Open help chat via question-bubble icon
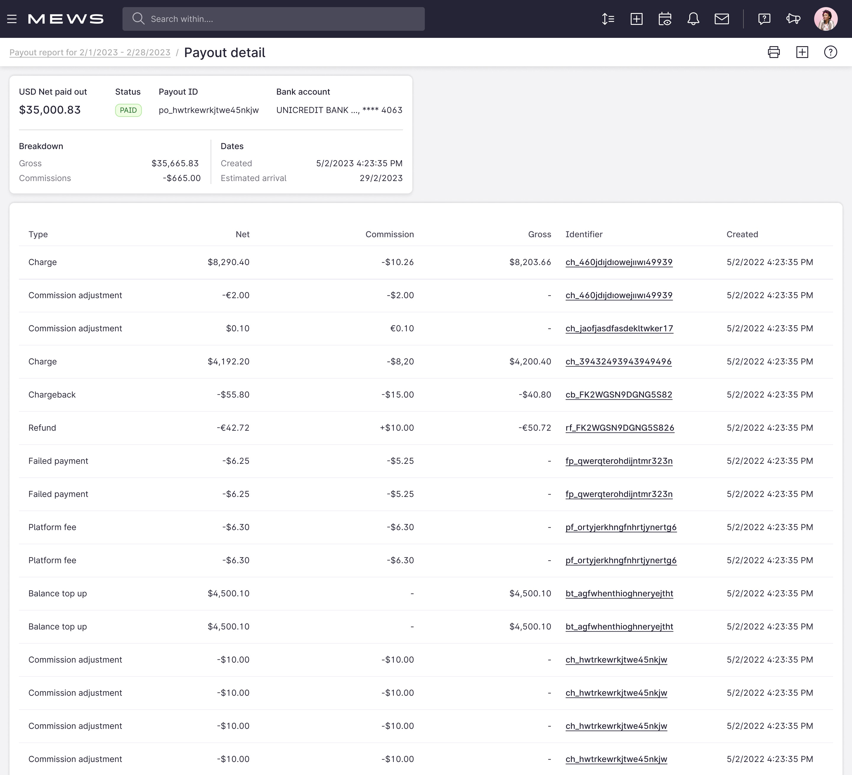Image resolution: width=852 pixels, height=775 pixels. pos(764,19)
